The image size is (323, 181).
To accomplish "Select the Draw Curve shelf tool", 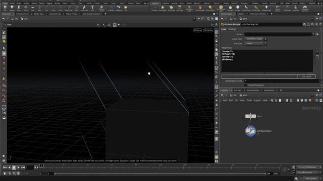I will pos(69,8).
